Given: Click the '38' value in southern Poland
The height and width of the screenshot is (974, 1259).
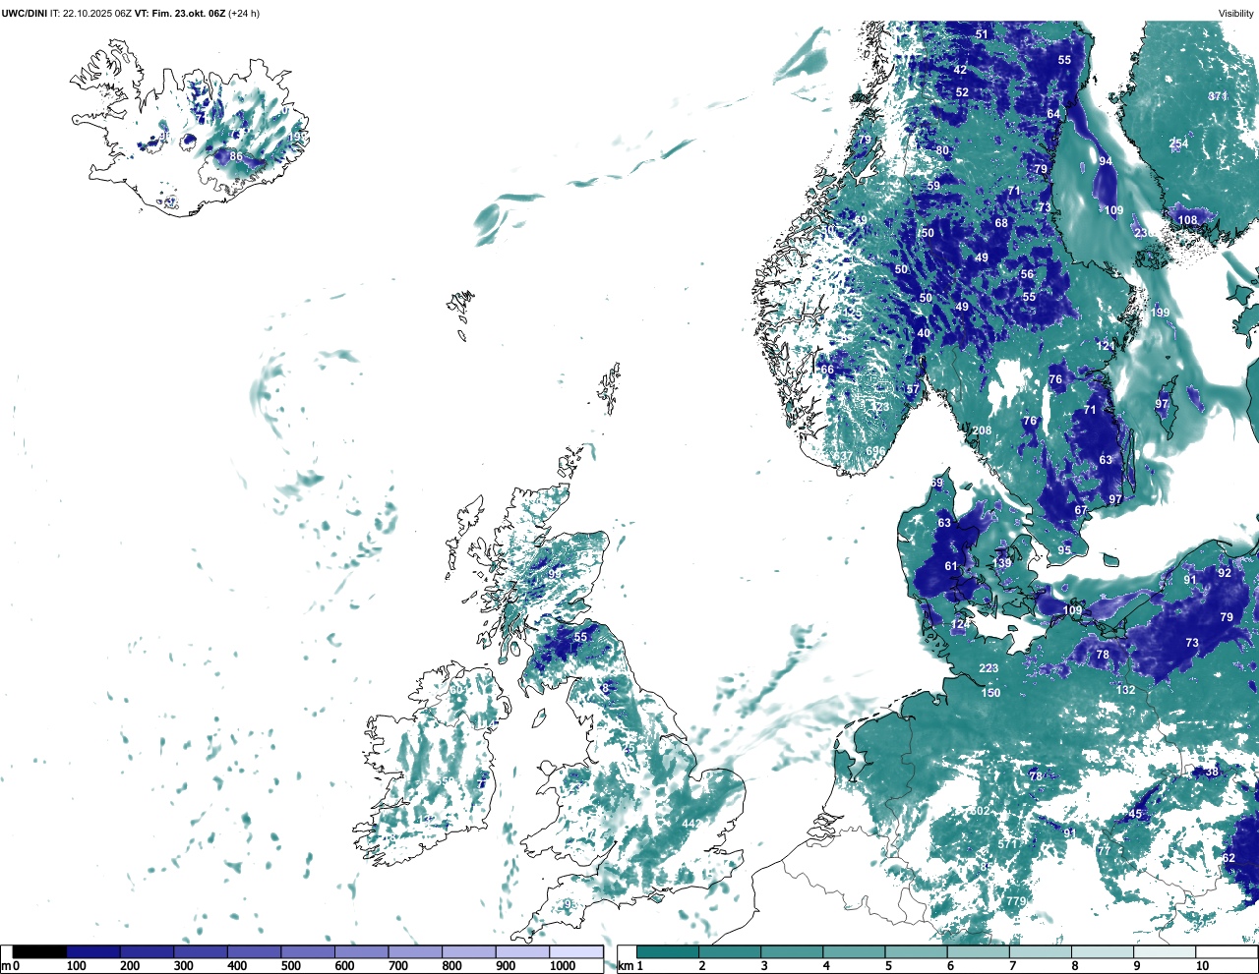Looking at the screenshot, I should (1212, 772).
